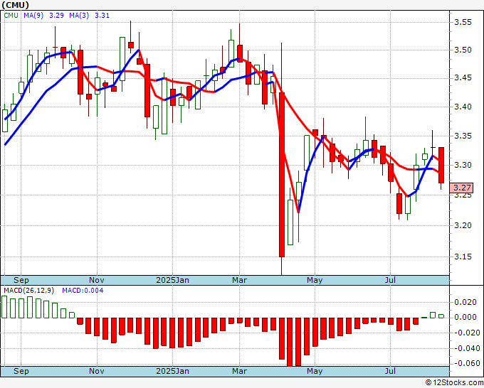Screen dimensions: 484x388
Task: Click the 3.55 price axis label
Action: click(x=463, y=22)
